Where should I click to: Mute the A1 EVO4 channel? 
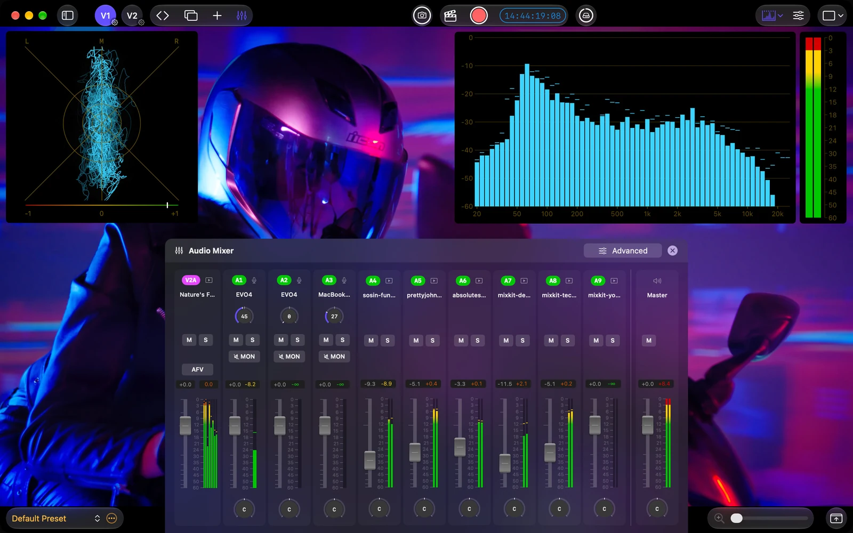pyautogui.click(x=236, y=340)
